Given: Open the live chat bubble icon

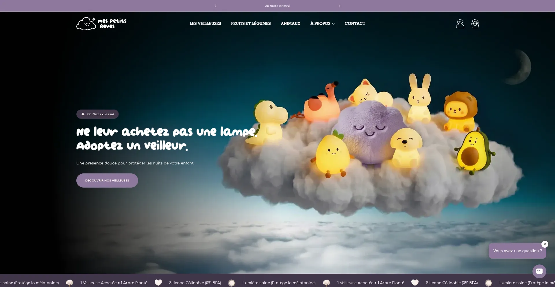Looking at the screenshot, I should [539, 271].
